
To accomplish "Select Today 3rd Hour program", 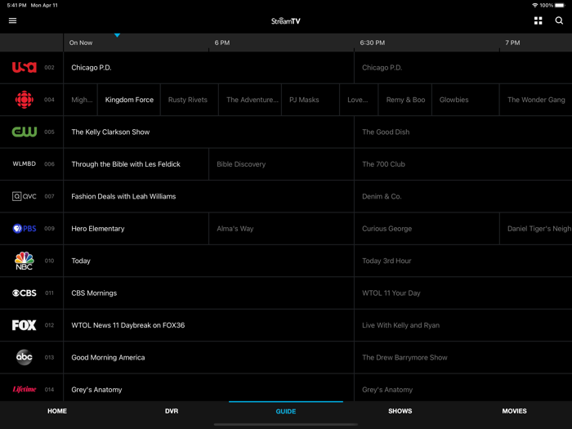I will [x=463, y=261].
